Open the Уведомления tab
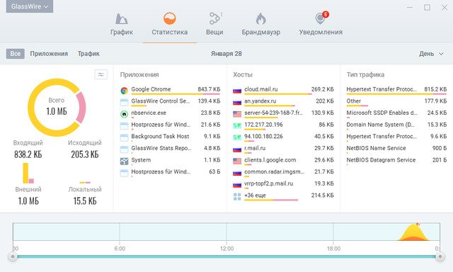The height and width of the screenshot is (272, 453). pyautogui.click(x=321, y=25)
